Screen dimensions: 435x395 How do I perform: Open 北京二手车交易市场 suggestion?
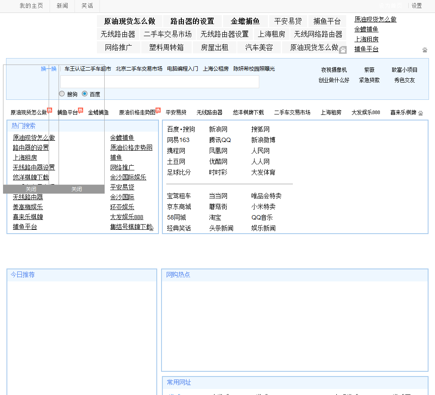[139, 69]
